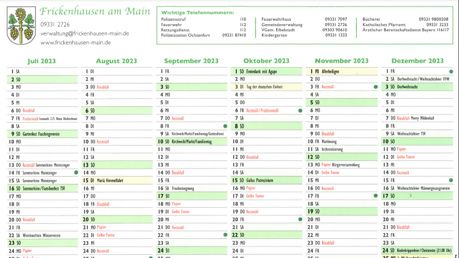The width and height of the screenshot is (459, 258).
Task: Click the 'August 2023' month heading
Action: (116, 61)
